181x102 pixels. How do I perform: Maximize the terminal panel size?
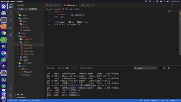173,68
